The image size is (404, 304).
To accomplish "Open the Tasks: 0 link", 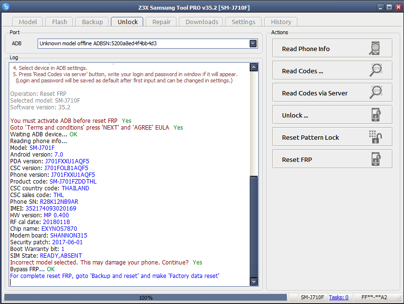I will point(338,297).
